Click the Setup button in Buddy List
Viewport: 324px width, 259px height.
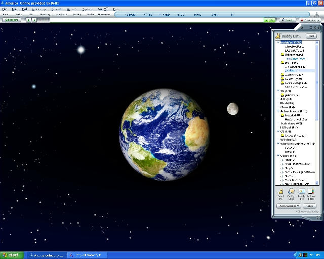pos(309,206)
